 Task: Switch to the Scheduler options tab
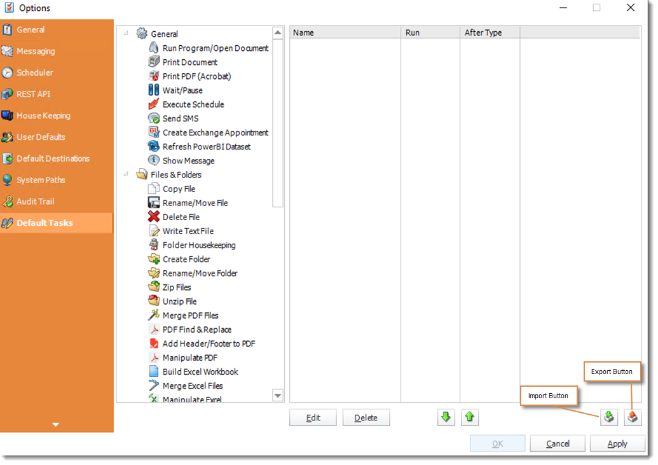[35, 73]
